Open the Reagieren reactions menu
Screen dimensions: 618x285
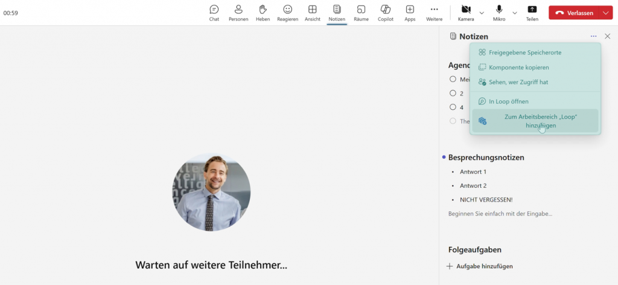click(288, 13)
